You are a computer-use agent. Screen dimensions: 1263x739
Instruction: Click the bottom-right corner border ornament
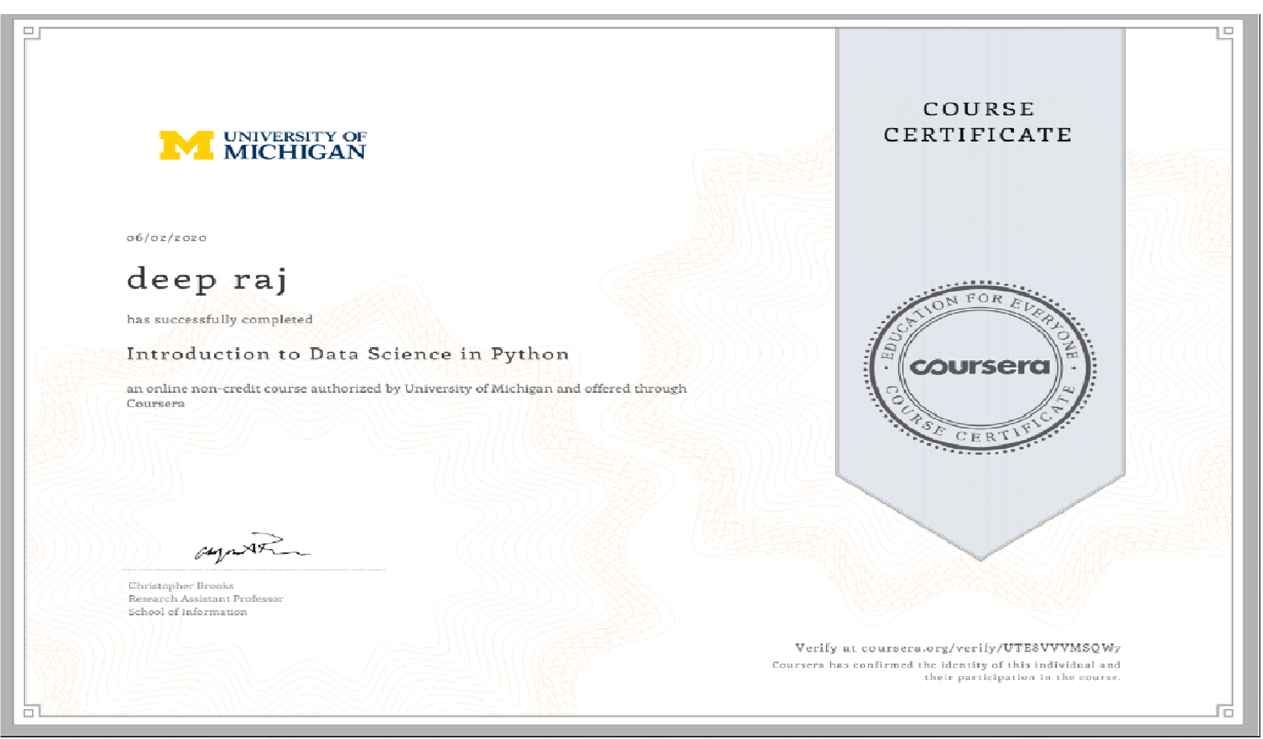[1228, 712]
